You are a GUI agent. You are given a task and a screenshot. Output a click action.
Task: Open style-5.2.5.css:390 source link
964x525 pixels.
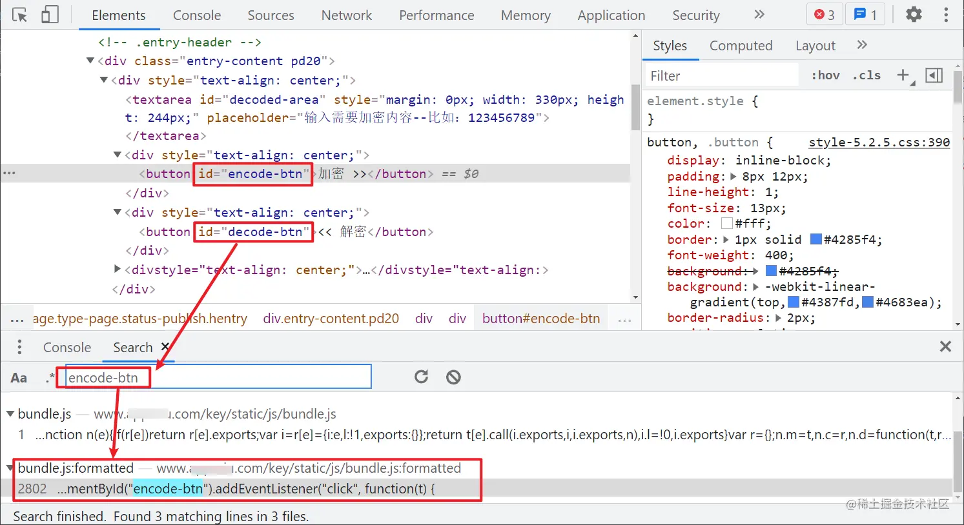coord(879,142)
